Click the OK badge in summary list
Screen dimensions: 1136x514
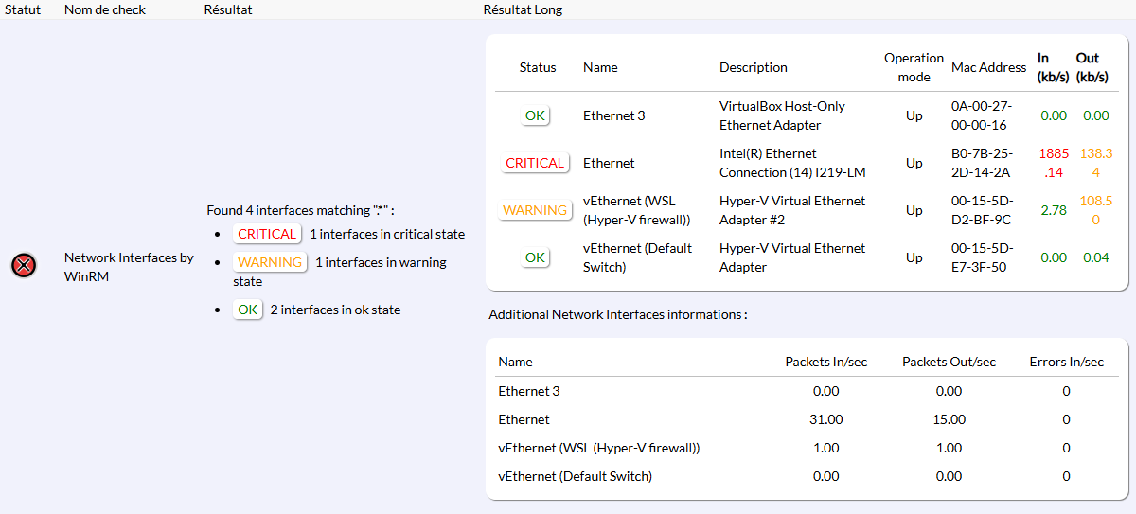(248, 310)
